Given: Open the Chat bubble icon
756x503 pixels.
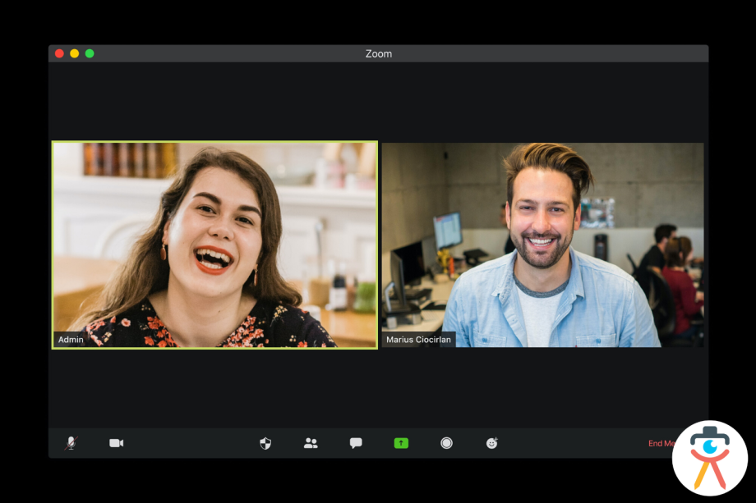Looking at the screenshot, I should 356,443.
